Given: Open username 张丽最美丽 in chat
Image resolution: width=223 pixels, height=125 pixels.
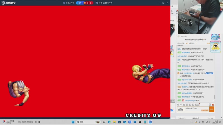Looking at the screenshot, I should pos(186,52).
